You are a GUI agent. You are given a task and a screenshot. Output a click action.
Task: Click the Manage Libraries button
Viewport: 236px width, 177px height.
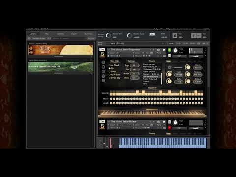[x=39, y=38]
